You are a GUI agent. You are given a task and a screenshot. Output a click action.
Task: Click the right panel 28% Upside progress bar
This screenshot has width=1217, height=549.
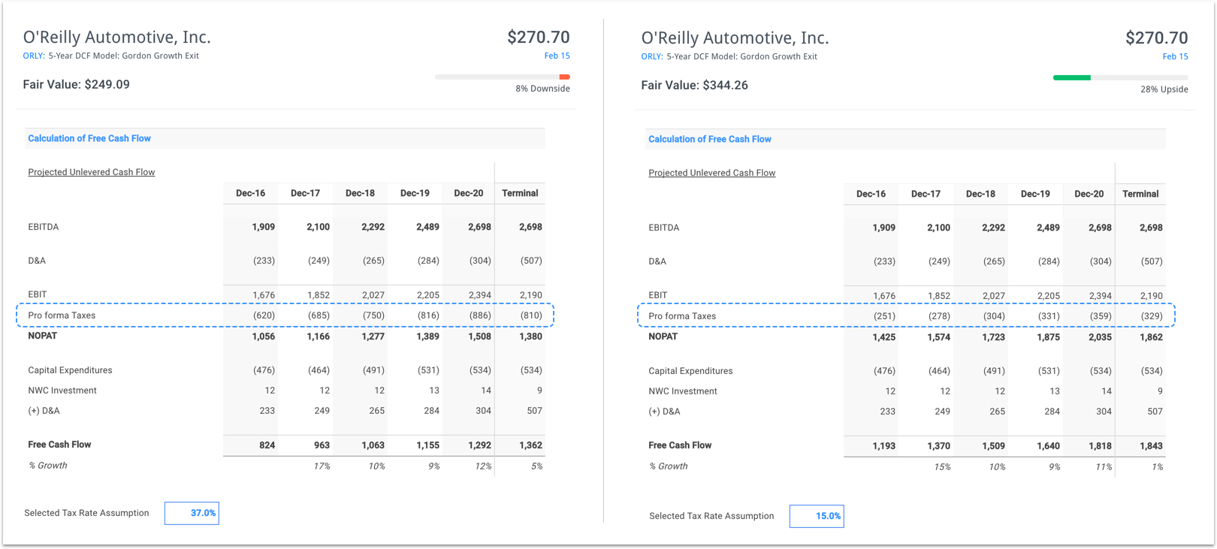point(1121,77)
